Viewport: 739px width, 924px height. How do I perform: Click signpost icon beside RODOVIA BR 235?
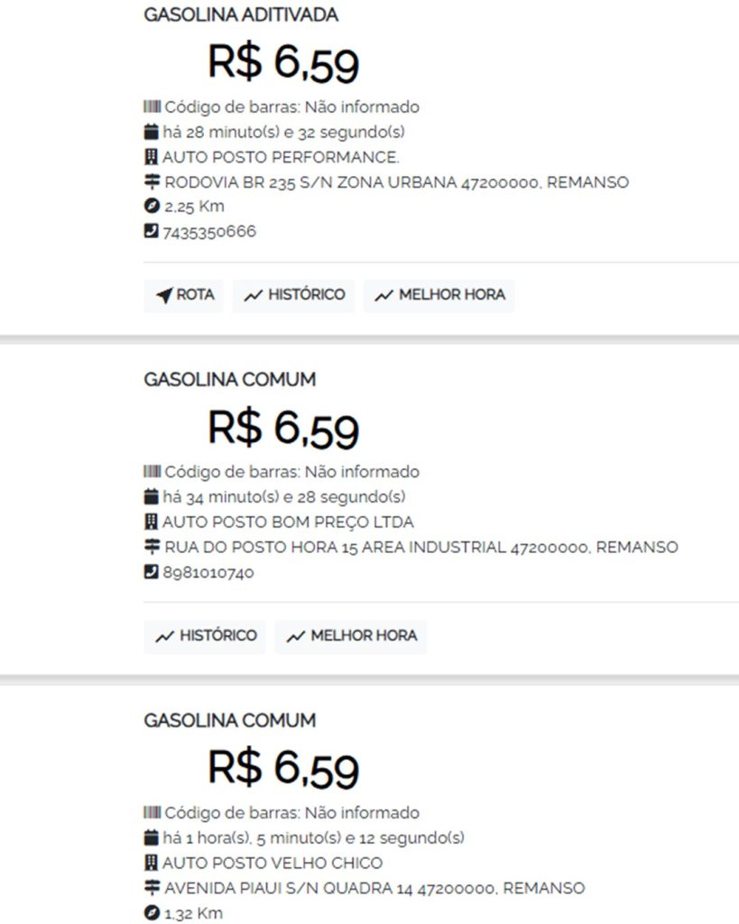(152, 181)
